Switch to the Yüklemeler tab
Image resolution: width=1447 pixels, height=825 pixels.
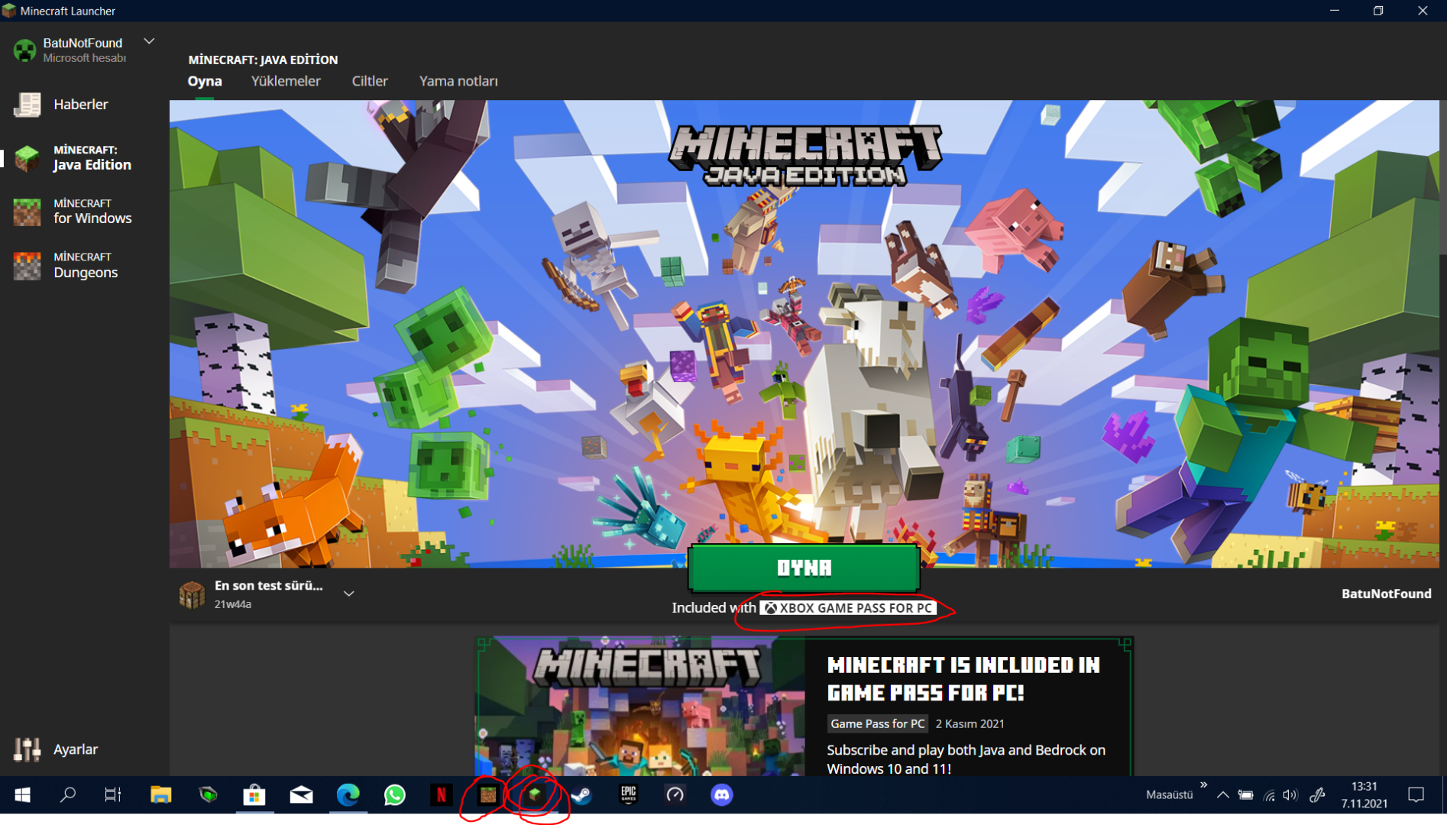[x=286, y=81]
